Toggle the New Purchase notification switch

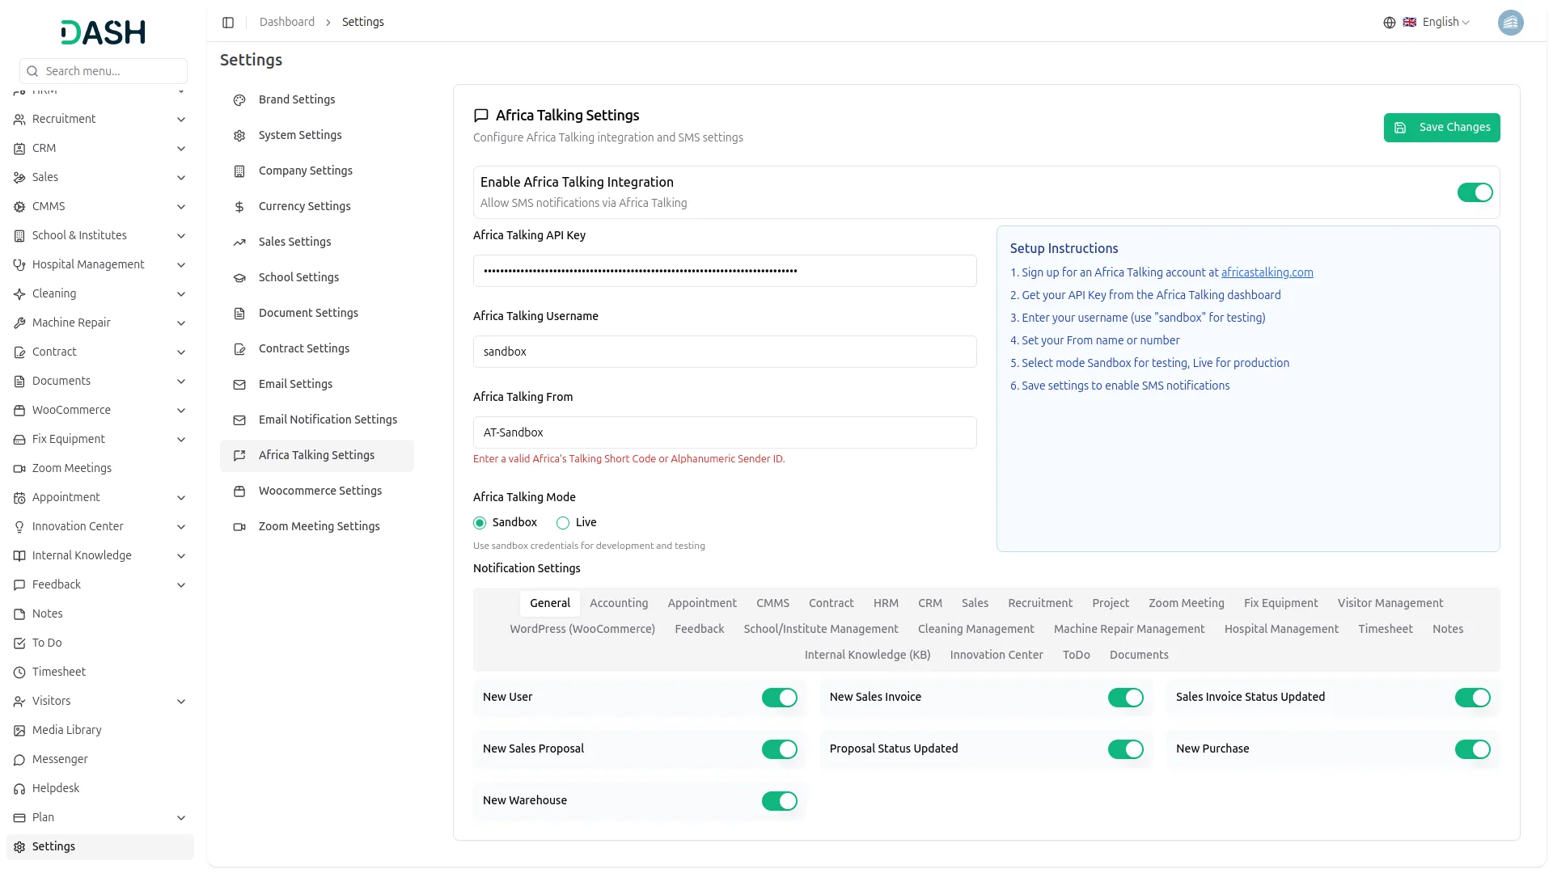(1473, 749)
